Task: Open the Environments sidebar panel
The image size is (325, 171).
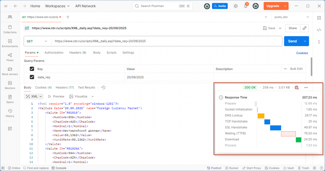Action: point(10,43)
